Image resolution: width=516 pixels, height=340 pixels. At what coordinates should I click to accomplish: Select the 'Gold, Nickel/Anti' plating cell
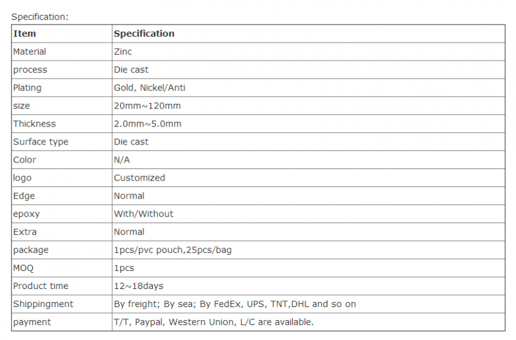click(x=308, y=88)
